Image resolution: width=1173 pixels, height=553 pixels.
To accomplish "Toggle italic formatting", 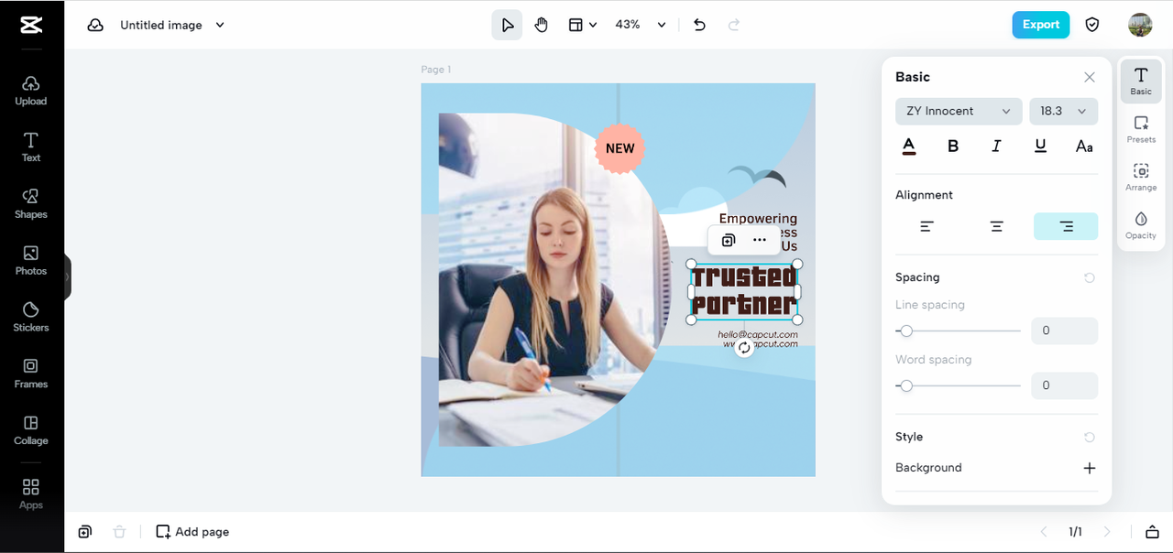I will 996,146.
